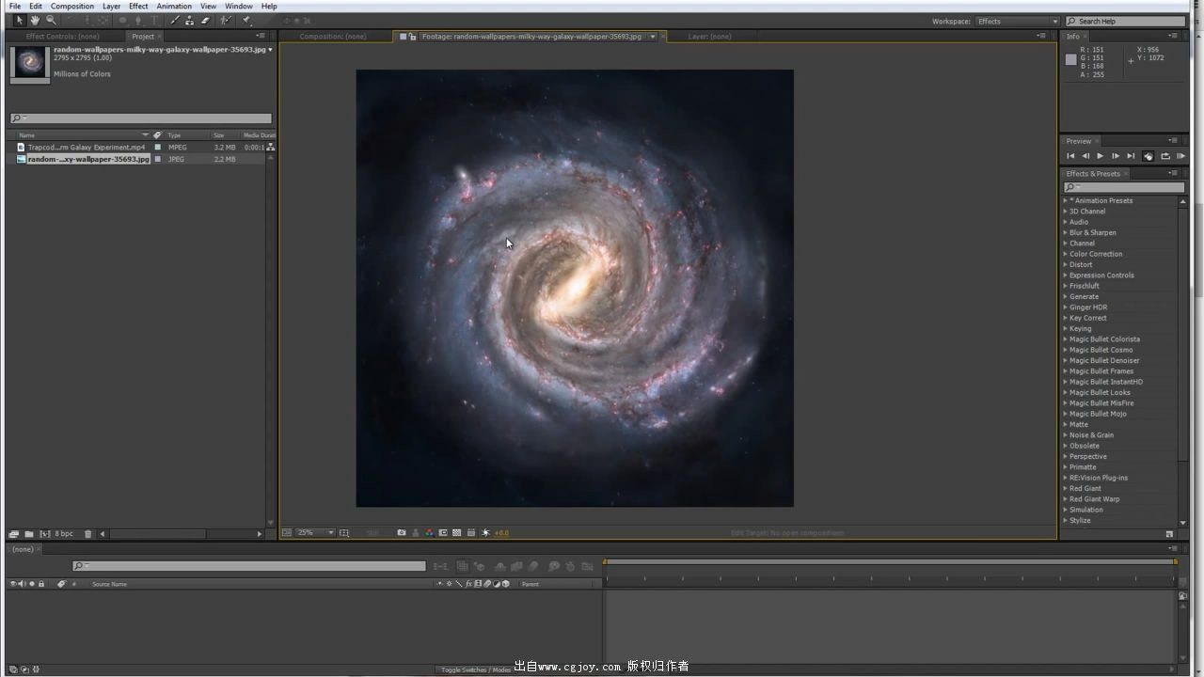Image resolution: width=1204 pixels, height=677 pixels.
Task: Click always preview this view icon
Action: pyautogui.click(x=287, y=533)
